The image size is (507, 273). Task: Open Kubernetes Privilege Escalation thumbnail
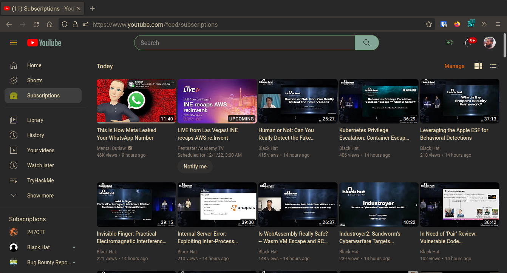379,101
